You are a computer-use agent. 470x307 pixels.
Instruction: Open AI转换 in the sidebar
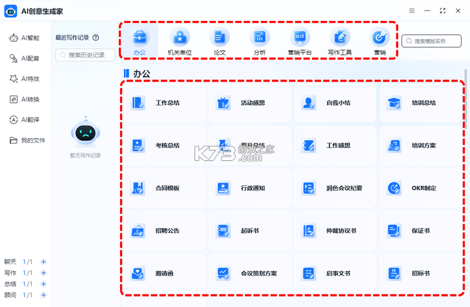(25, 99)
